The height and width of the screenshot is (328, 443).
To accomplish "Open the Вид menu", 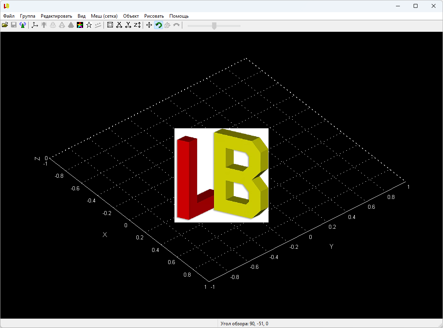I will click(x=82, y=16).
